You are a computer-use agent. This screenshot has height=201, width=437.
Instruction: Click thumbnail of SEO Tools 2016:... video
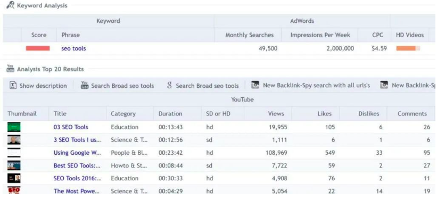click(14, 178)
